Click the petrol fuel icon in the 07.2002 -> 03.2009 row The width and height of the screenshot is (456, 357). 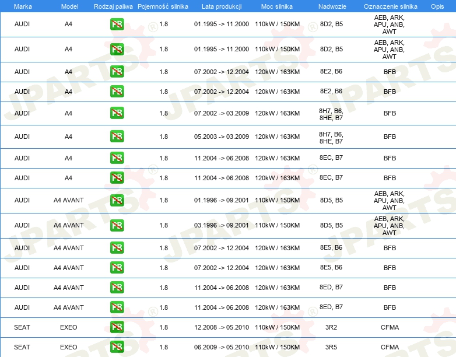117,113
